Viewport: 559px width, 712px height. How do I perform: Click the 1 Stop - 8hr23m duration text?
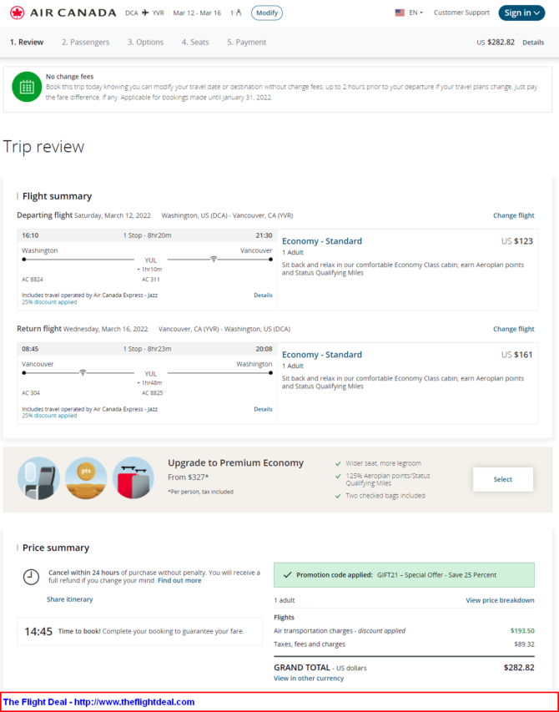pos(147,349)
